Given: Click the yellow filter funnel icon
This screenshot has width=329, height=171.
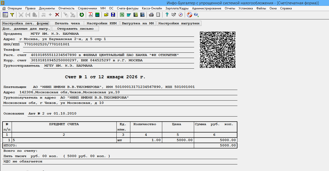Looking at the screenshot, I should coord(12,15).
